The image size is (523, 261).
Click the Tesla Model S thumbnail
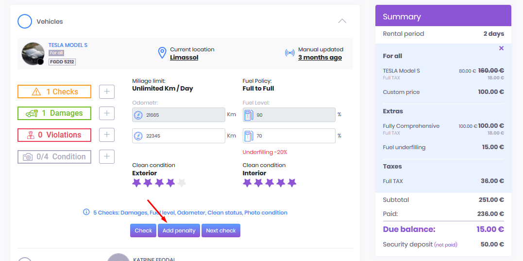tap(33, 53)
